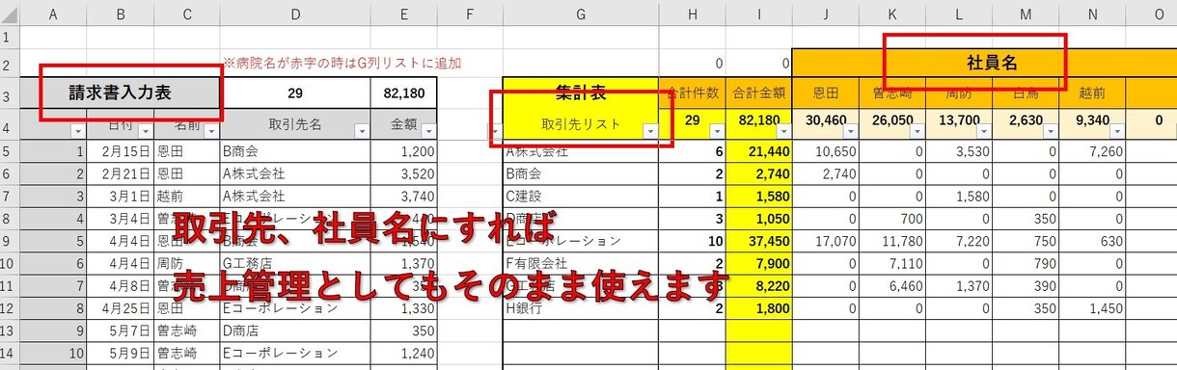Click the date cell 2月21日
Image resolution: width=1177 pixels, height=370 pixels.
point(120,173)
